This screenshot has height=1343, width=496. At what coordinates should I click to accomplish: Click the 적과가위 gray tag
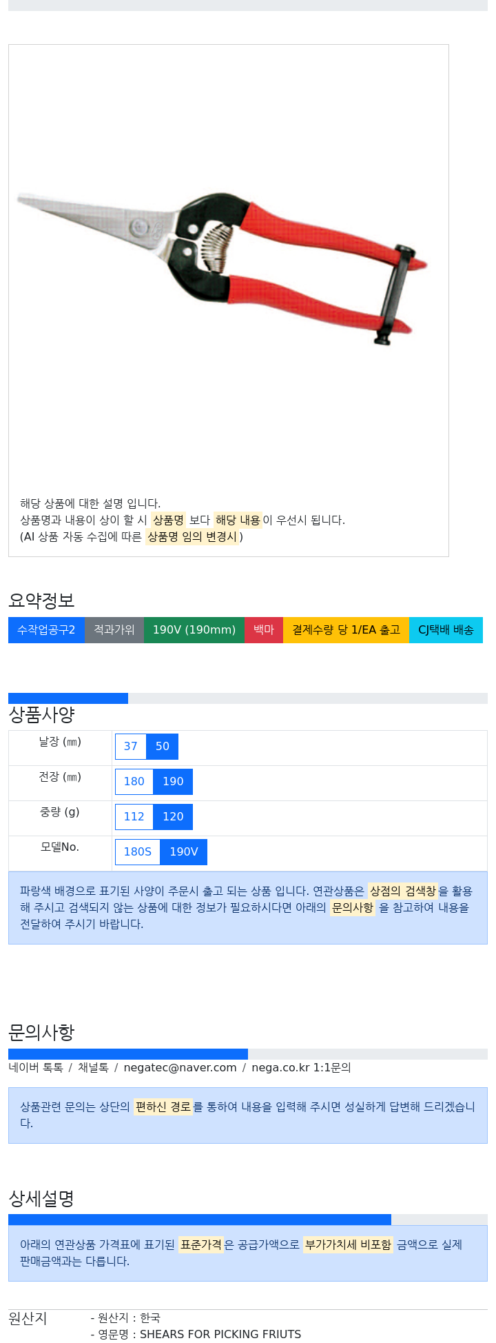[114, 630]
